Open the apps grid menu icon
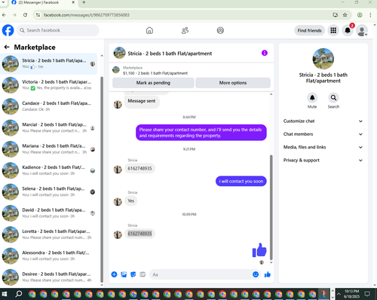 click(x=333, y=30)
